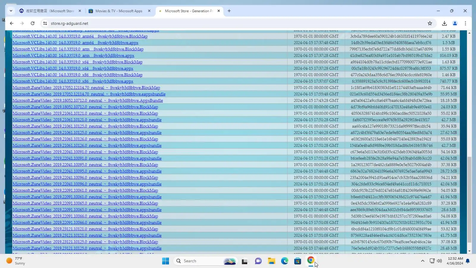Open ZuneVideo 2019.23121.10121.0 appxbundle link
This screenshot has height=268, width=476.
(87, 236)
